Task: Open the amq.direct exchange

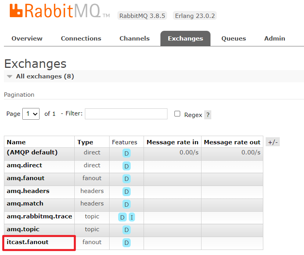Action: pos(24,165)
